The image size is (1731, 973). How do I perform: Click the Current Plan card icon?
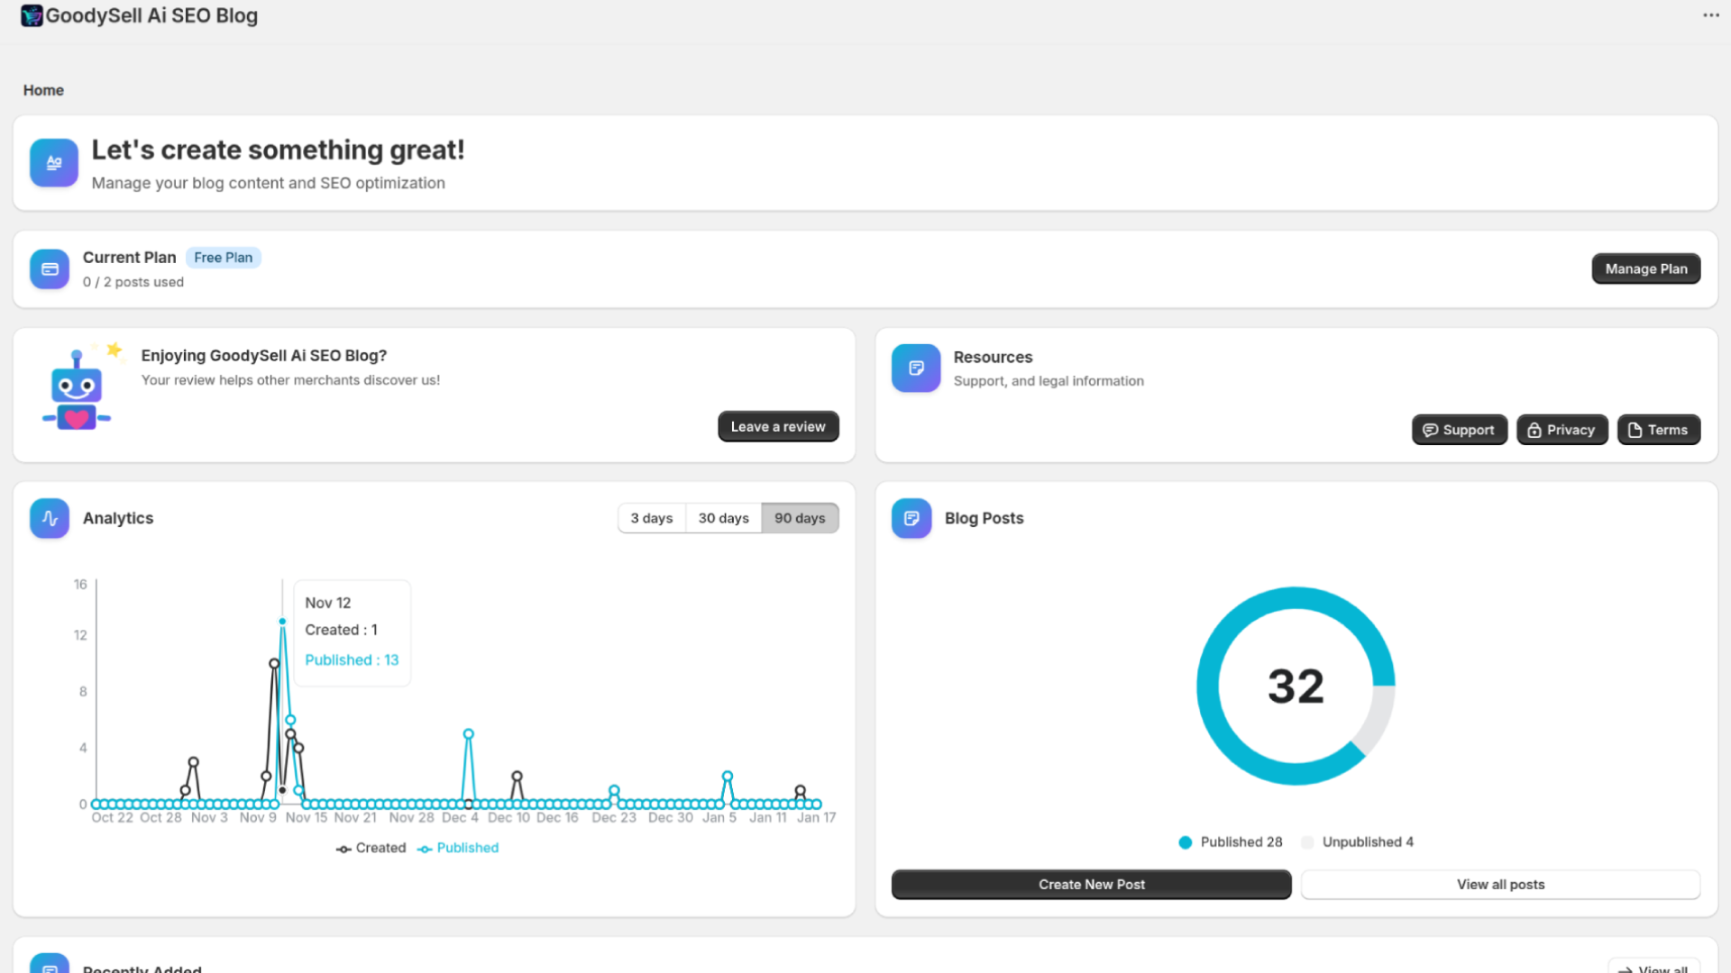[x=50, y=268]
